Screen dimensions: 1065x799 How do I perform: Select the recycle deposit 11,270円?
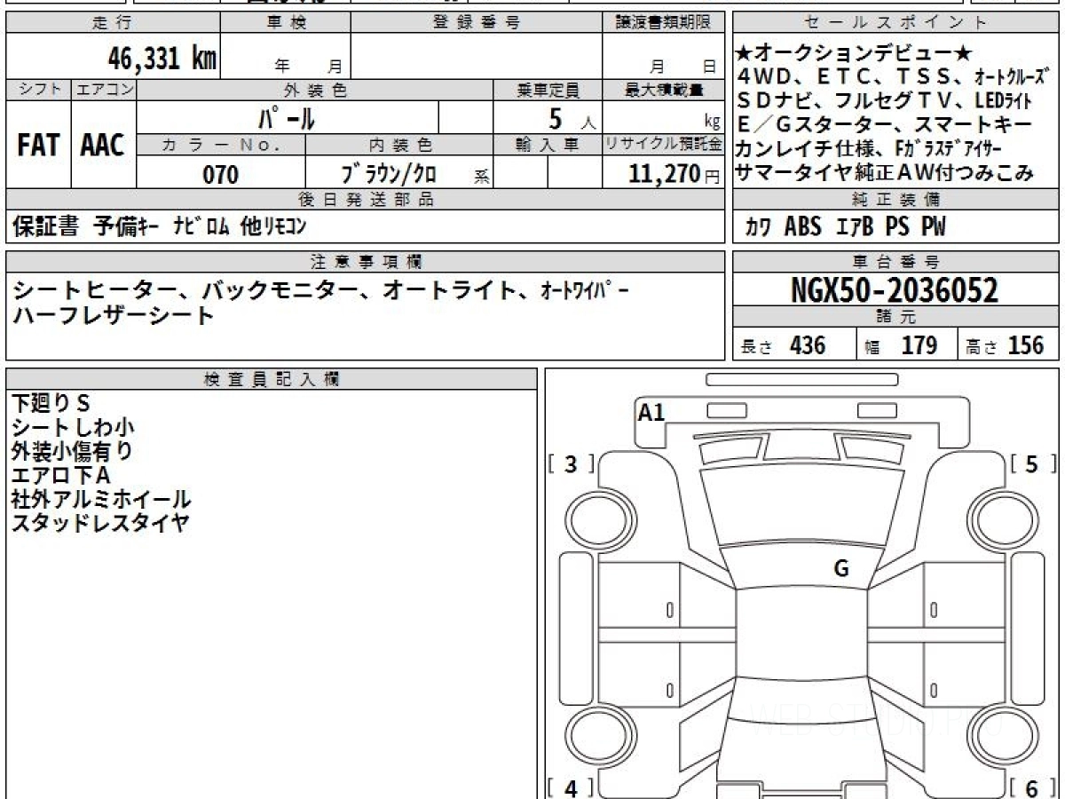[674, 175]
